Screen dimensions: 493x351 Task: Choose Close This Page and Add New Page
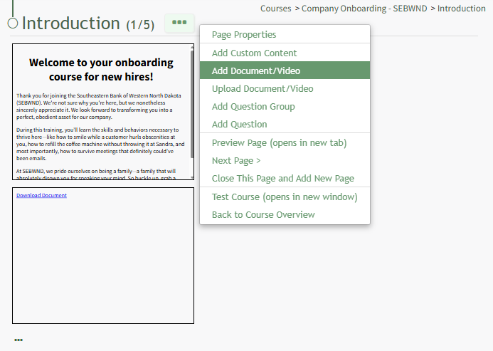[x=285, y=179]
